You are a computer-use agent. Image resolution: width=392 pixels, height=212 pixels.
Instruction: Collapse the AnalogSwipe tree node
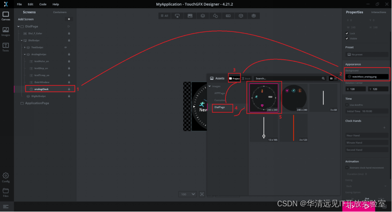[24, 54]
